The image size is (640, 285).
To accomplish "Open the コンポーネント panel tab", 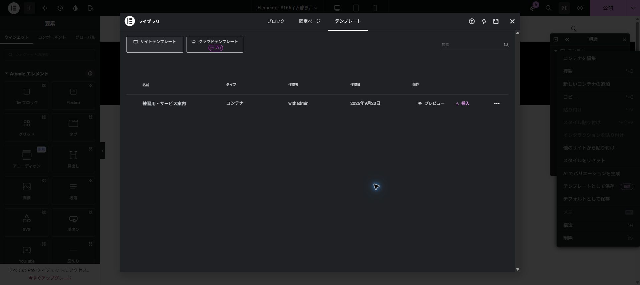I will pyautogui.click(x=52, y=37).
